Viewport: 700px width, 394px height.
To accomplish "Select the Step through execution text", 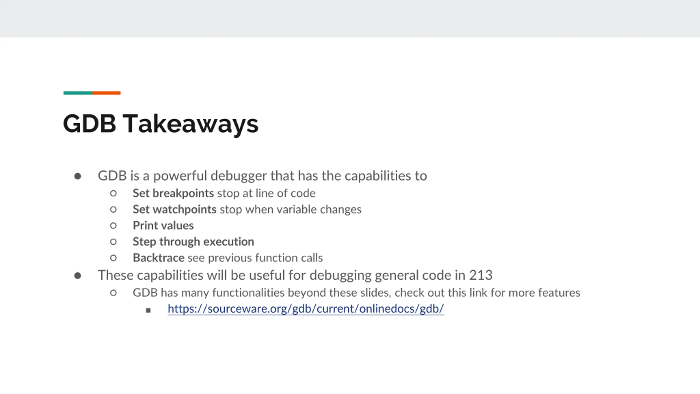I will click(193, 242).
